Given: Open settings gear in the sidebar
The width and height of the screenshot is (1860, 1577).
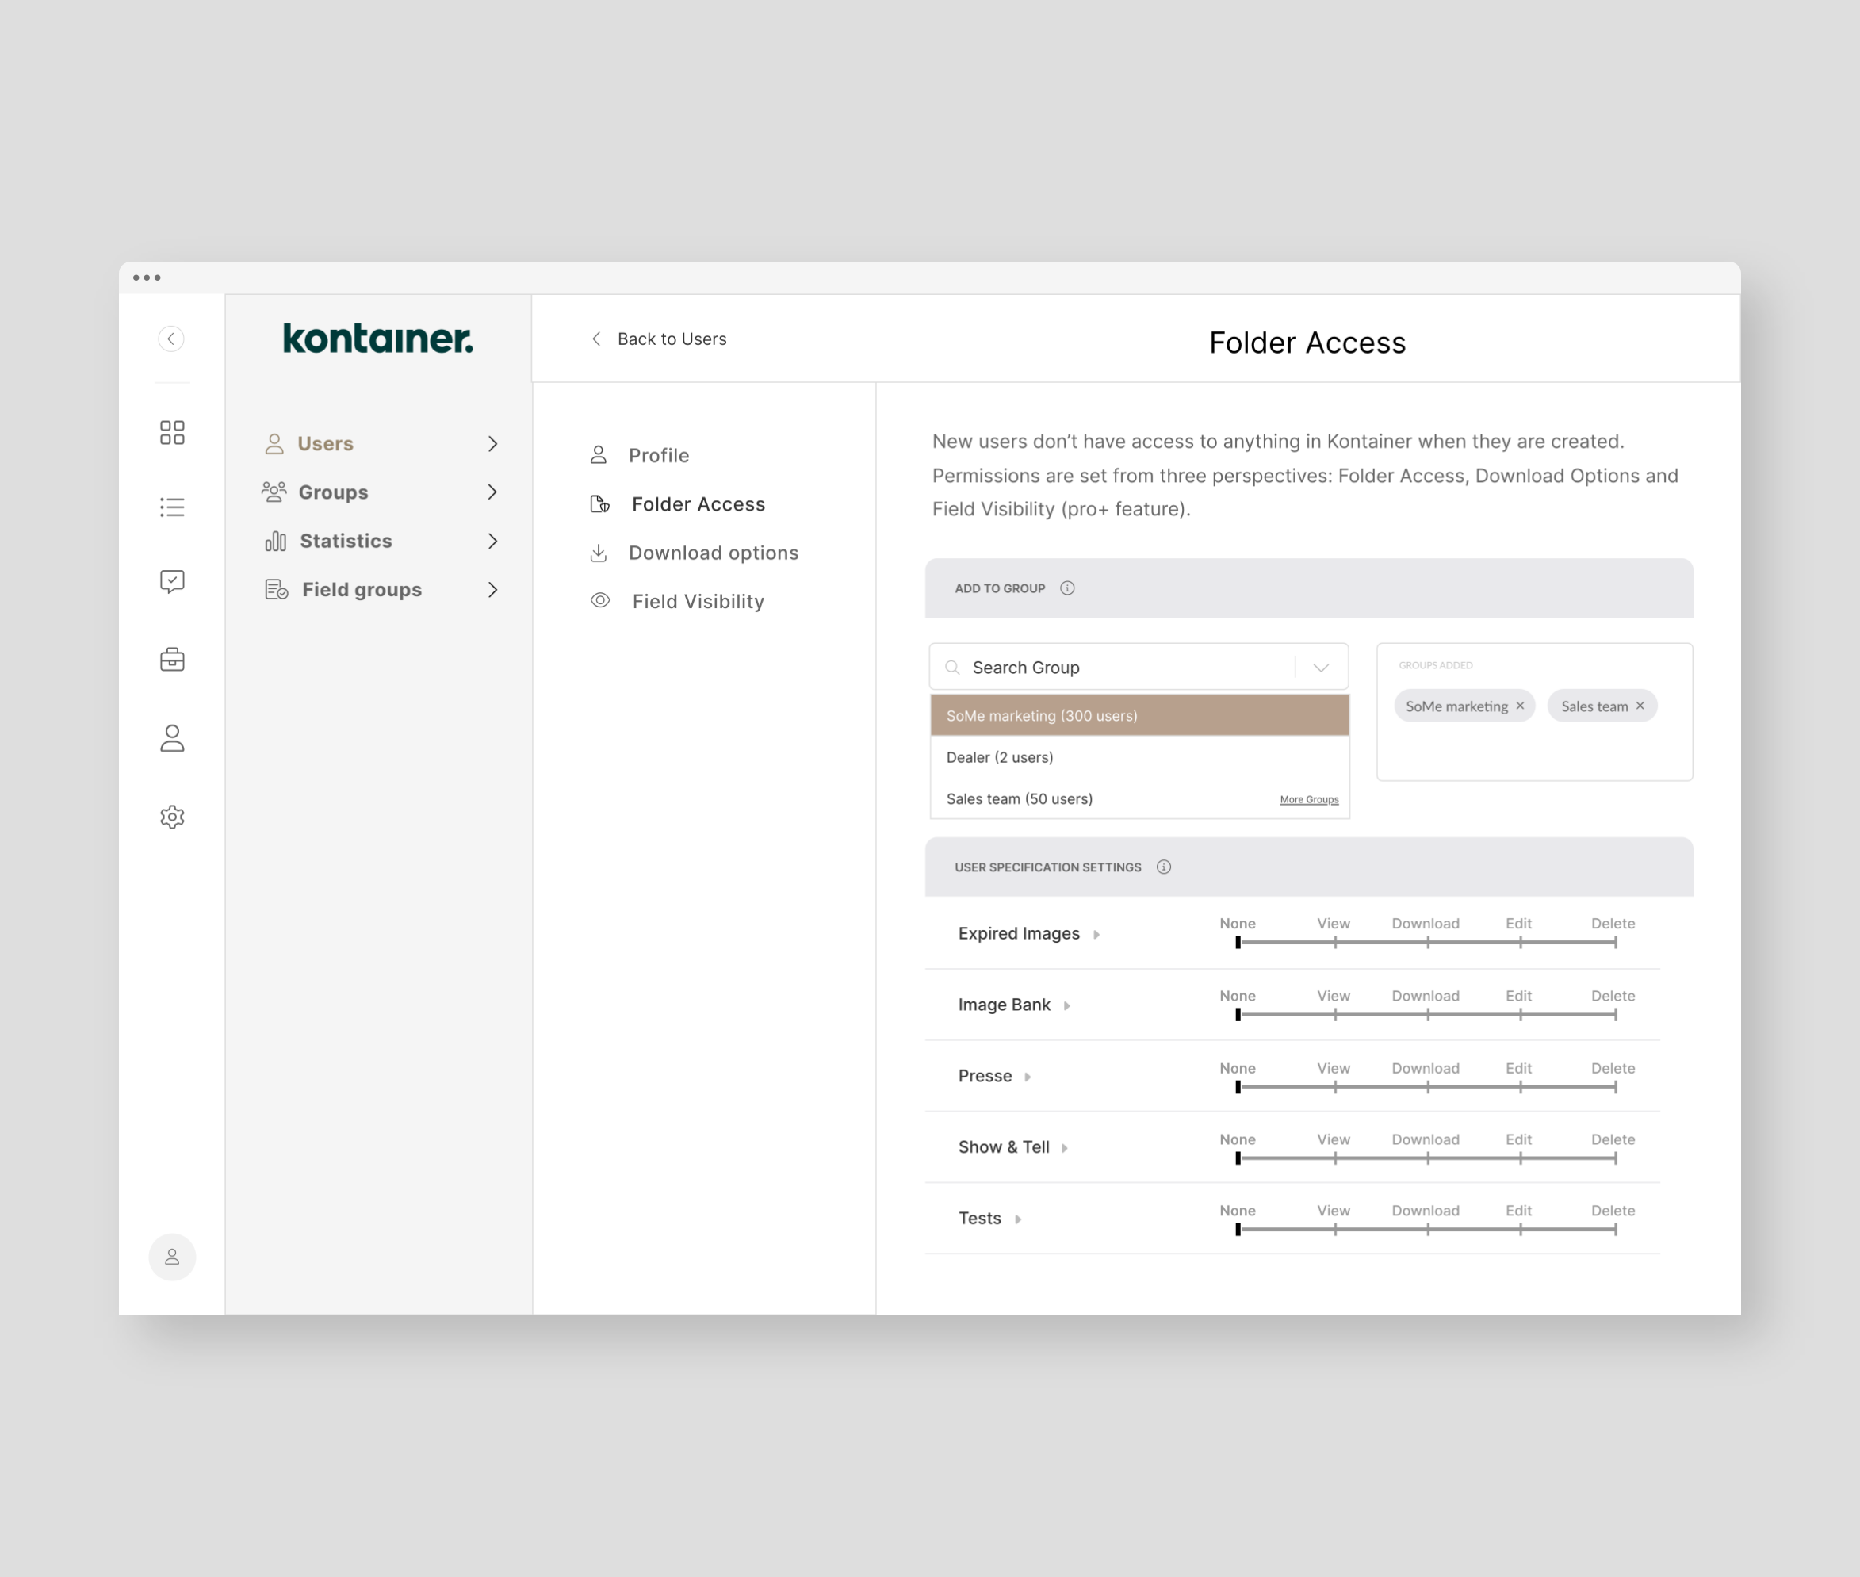Looking at the screenshot, I should pyautogui.click(x=173, y=817).
